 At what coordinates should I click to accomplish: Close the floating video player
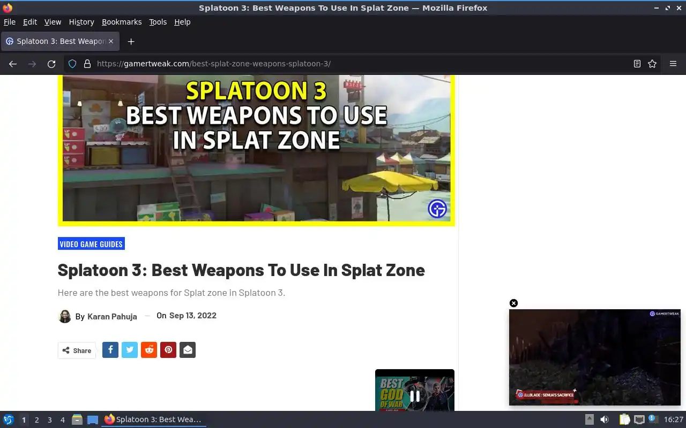[513, 303]
